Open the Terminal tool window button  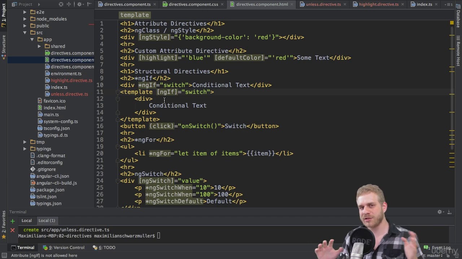tap(22, 247)
